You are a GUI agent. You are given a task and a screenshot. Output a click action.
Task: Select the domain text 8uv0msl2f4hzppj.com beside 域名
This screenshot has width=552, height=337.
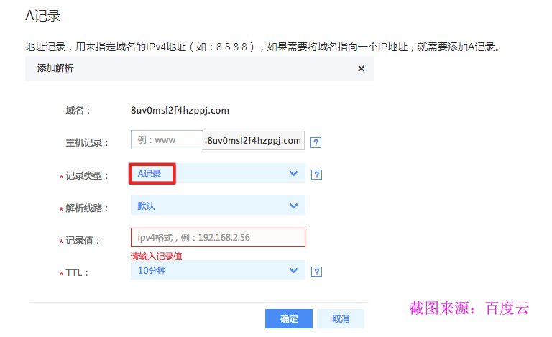pyautogui.click(x=180, y=111)
